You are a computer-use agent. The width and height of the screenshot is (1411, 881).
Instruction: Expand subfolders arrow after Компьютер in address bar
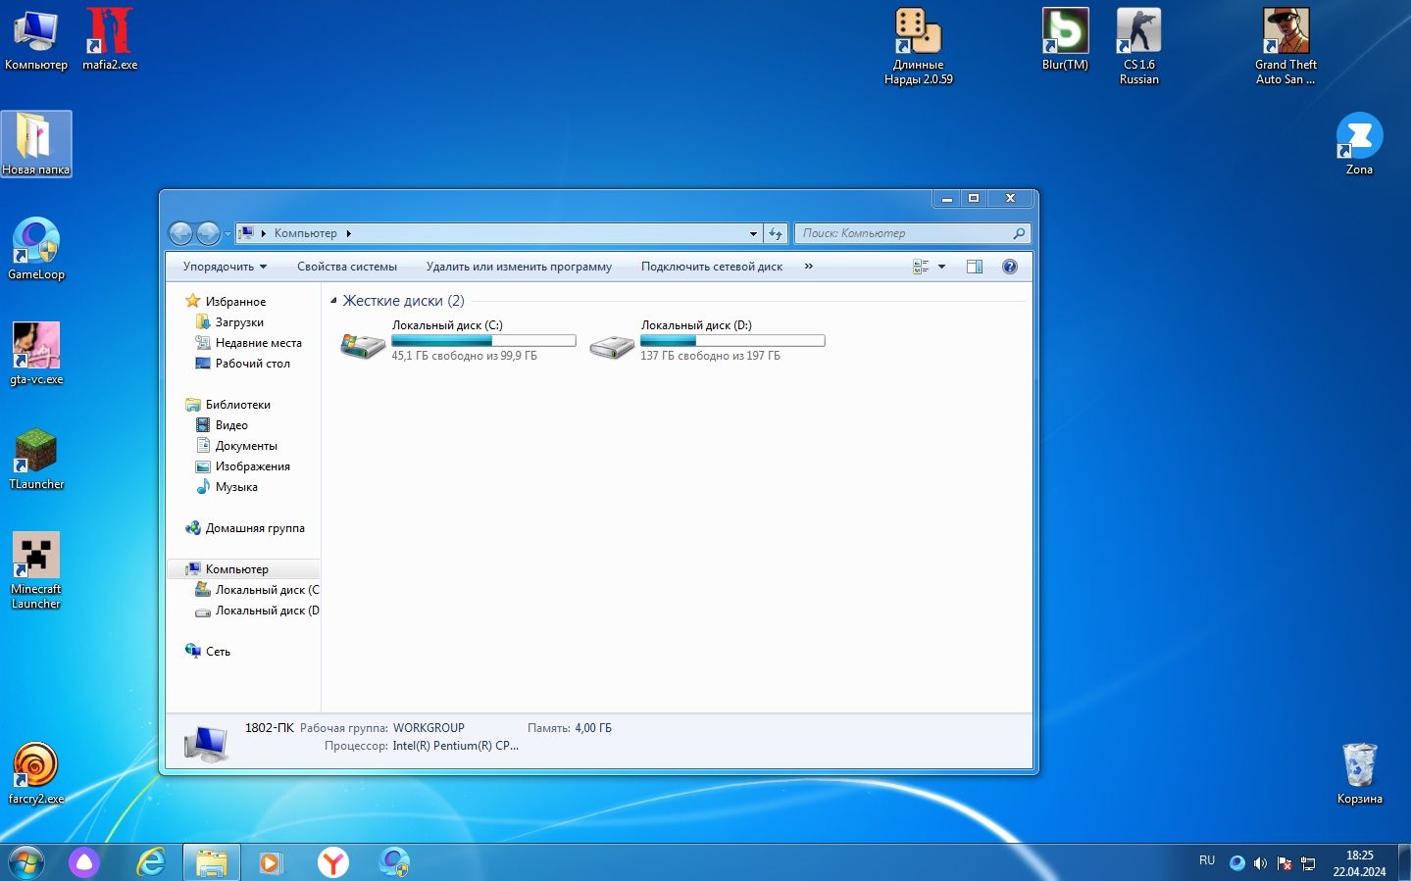pos(348,233)
